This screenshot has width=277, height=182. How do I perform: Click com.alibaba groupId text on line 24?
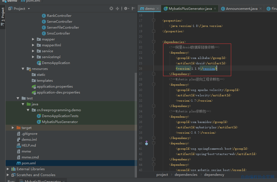tap(200, 58)
